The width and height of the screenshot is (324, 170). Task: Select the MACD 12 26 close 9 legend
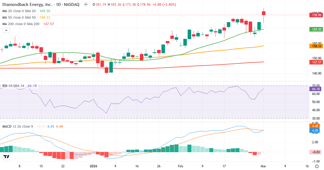16,126
